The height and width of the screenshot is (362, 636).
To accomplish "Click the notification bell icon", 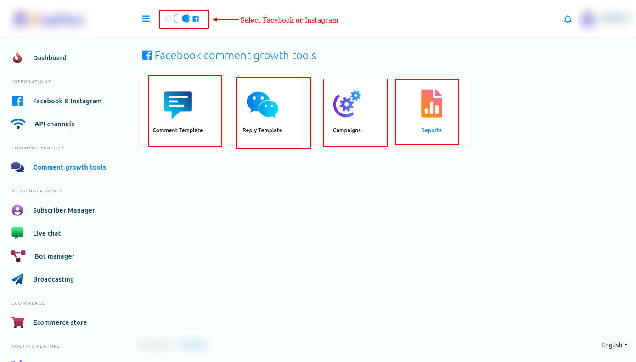I will point(568,19).
